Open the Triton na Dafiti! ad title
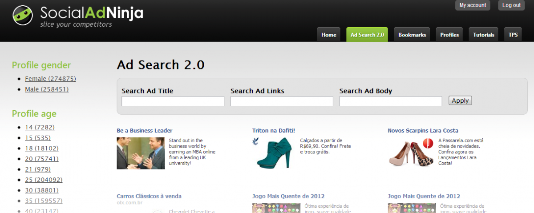The width and height of the screenshot is (534, 213). click(x=274, y=131)
